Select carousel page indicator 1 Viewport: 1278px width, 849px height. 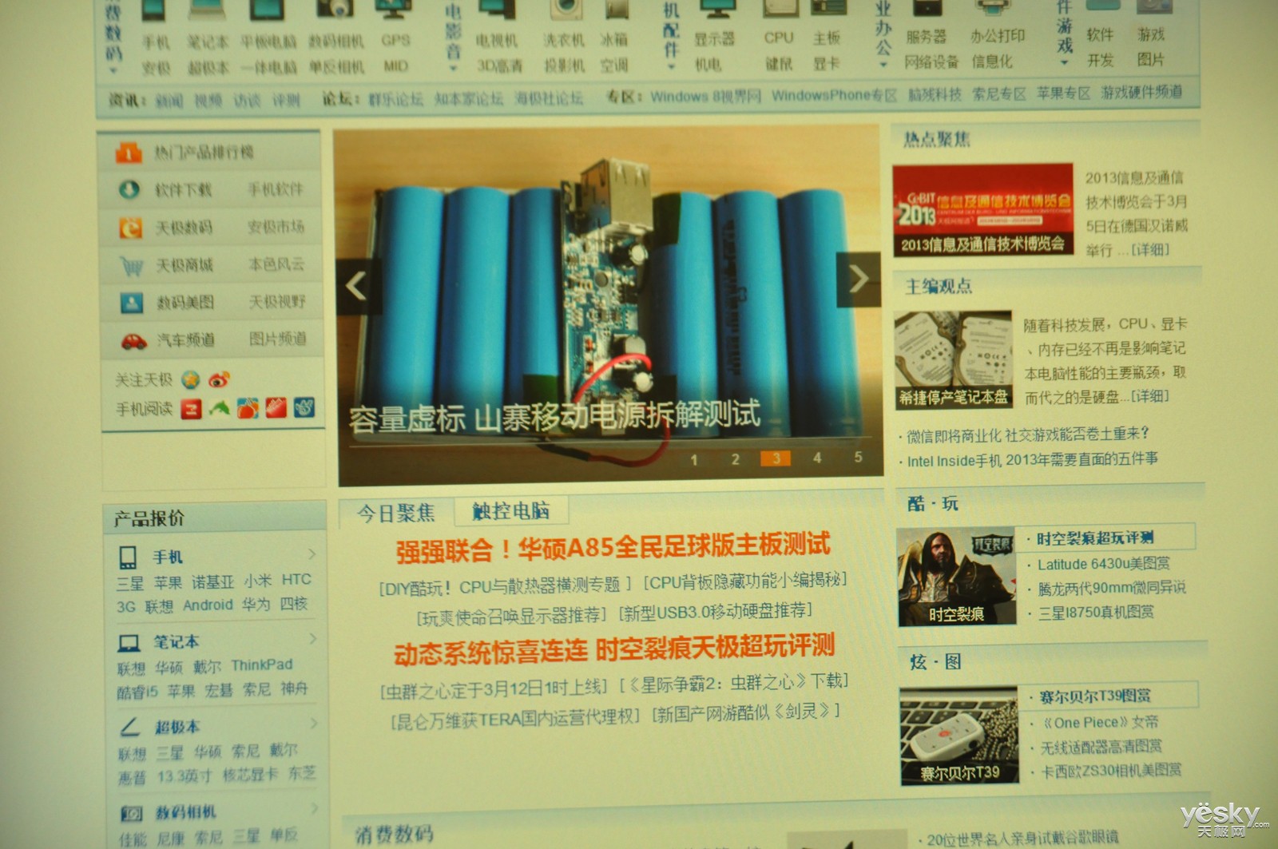[x=694, y=459]
